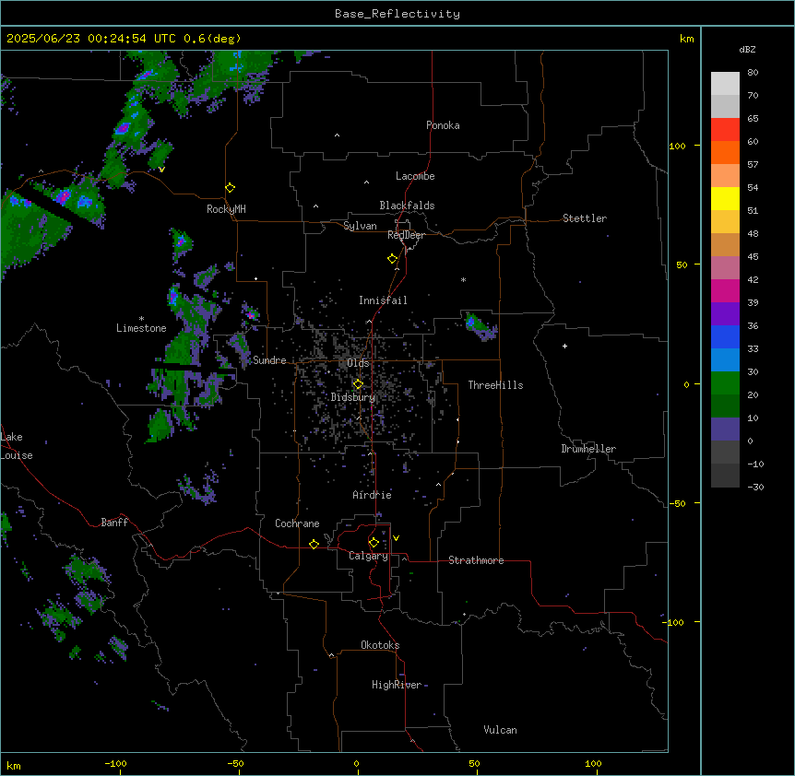Click the white plus marker northwest of Drumheller

tap(564, 346)
